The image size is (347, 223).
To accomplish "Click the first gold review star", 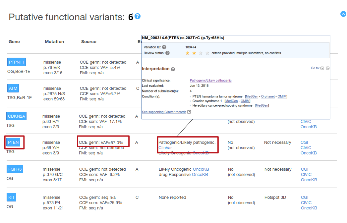I will coord(188,53).
